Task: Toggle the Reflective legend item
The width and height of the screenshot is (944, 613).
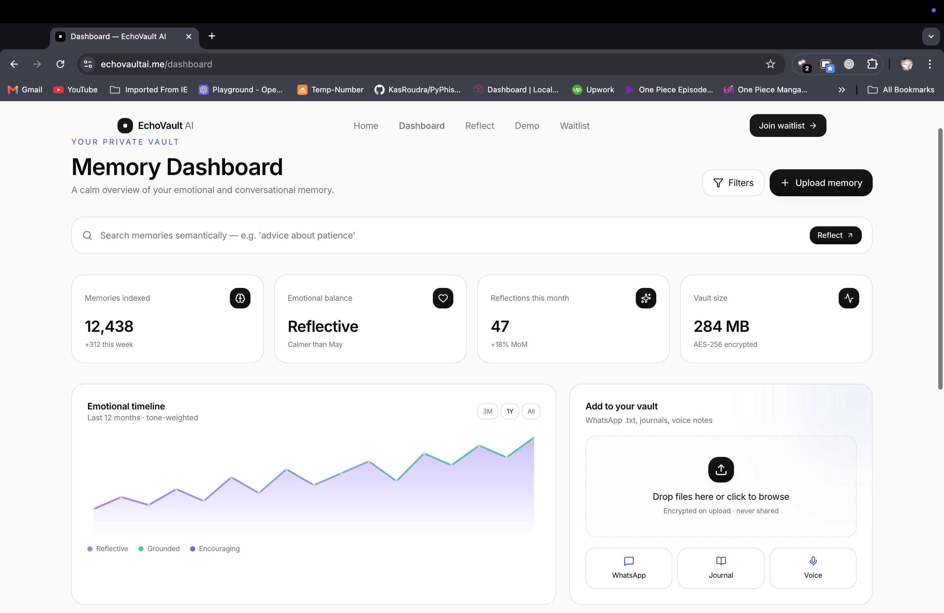Action: [108, 549]
